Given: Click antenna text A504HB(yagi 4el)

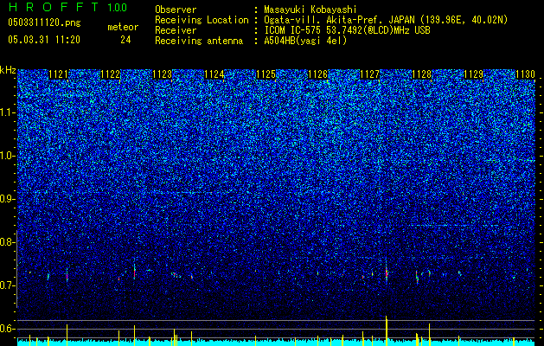Looking at the screenshot, I should click(x=305, y=41).
